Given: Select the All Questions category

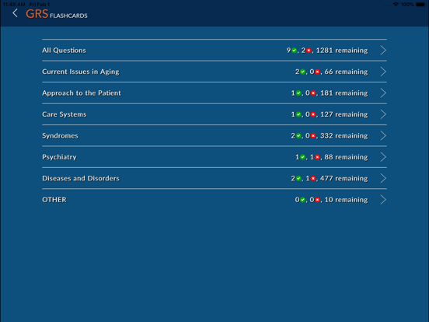Looking at the screenshot, I should click(214, 50).
